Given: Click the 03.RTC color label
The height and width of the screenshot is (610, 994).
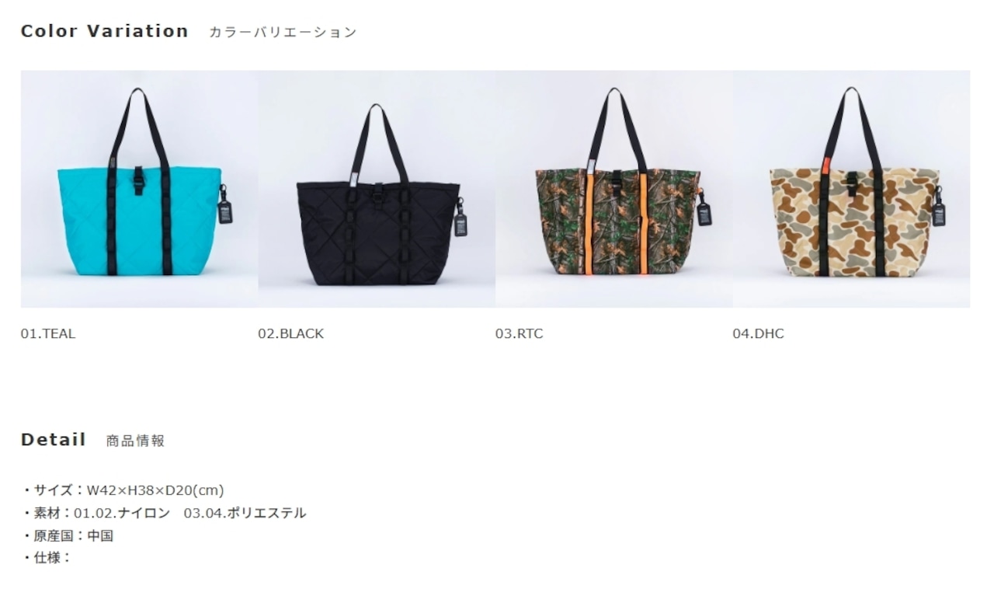Looking at the screenshot, I should click(x=520, y=333).
